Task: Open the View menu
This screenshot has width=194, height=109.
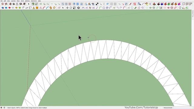Action: [8, 1]
